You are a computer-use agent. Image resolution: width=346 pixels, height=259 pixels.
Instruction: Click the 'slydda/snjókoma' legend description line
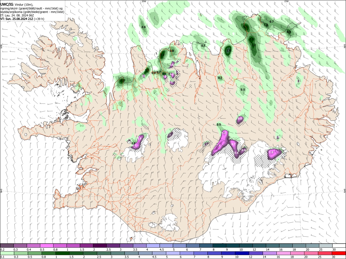(32, 12)
